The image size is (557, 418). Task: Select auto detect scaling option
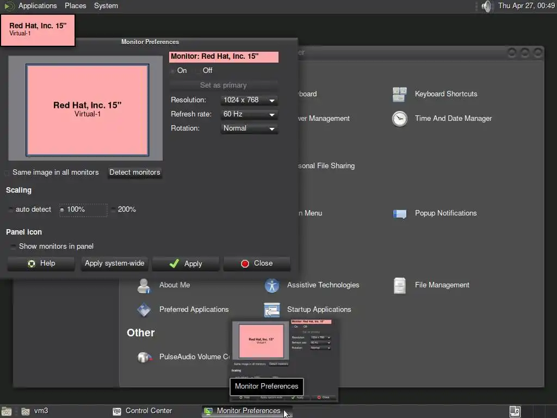11,210
